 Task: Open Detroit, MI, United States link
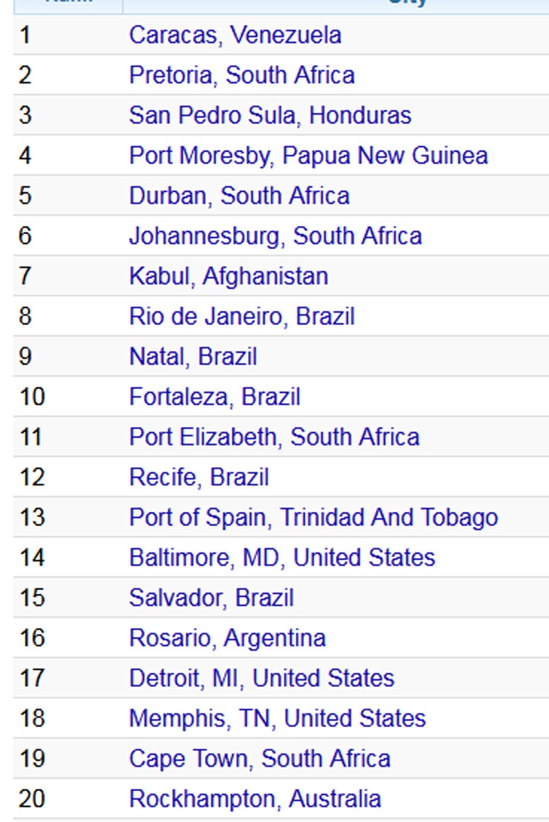[261, 678]
